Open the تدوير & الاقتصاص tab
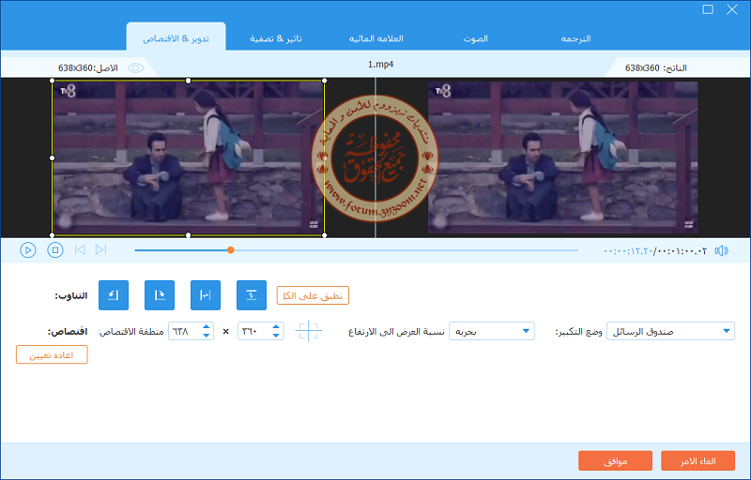Viewport: 751px width, 480px height. pyautogui.click(x=176, y=38)
